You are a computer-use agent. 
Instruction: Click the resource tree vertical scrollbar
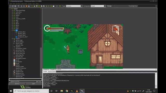[x=41, y=43]
